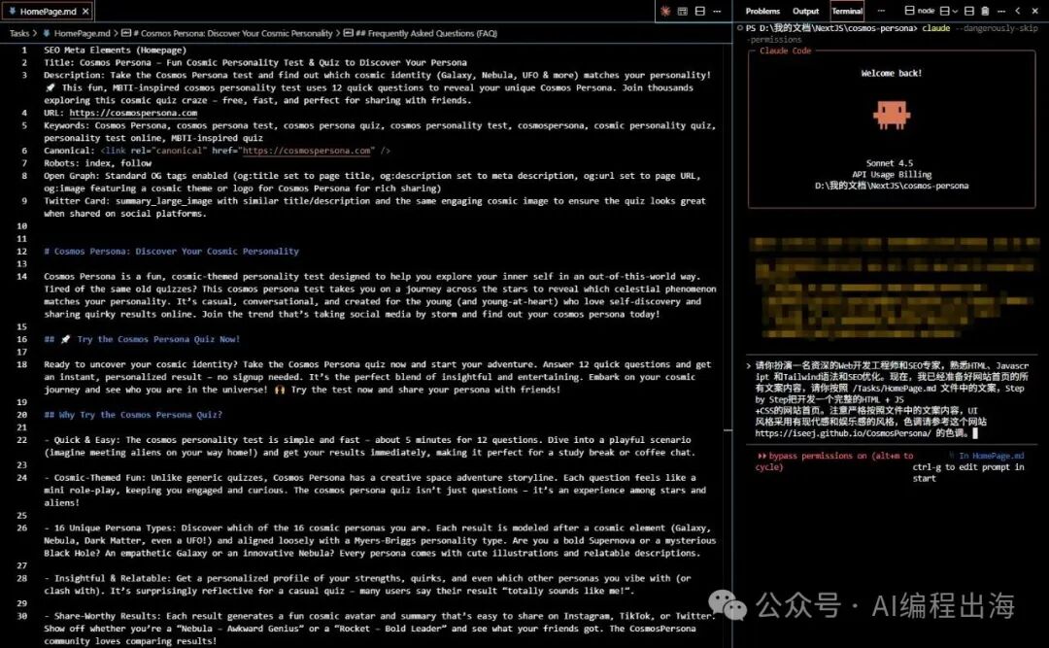Expand the Tasks breadcrumb folder

(19, 33)
